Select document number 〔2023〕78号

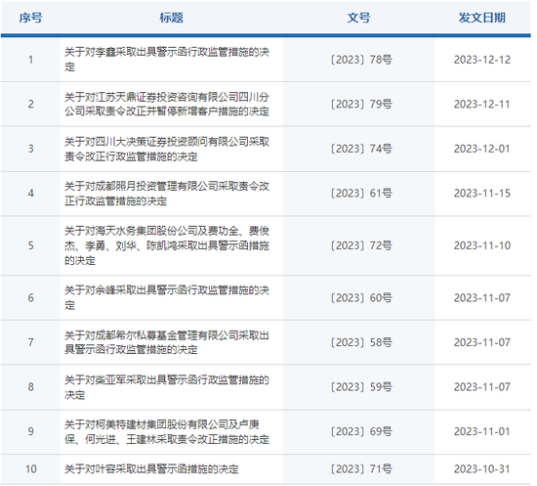[361, 60]
